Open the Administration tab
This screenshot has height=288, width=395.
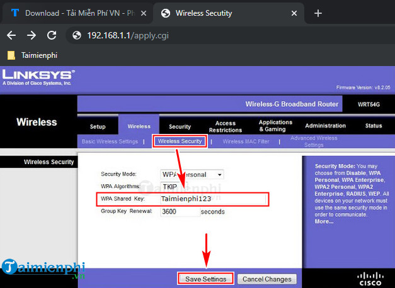coord(325,126)
